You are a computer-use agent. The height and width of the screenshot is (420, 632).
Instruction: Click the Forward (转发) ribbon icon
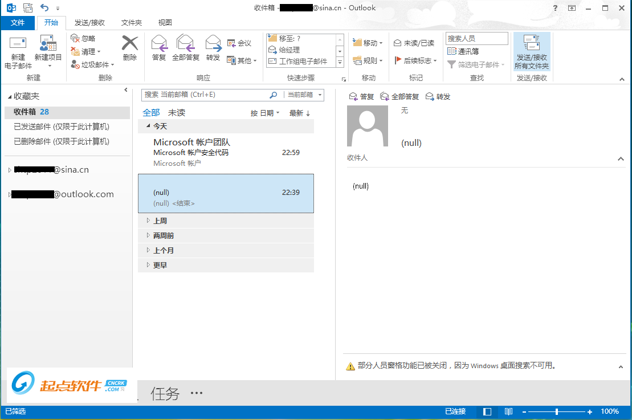pyautogui.click(x=213, y=43)
